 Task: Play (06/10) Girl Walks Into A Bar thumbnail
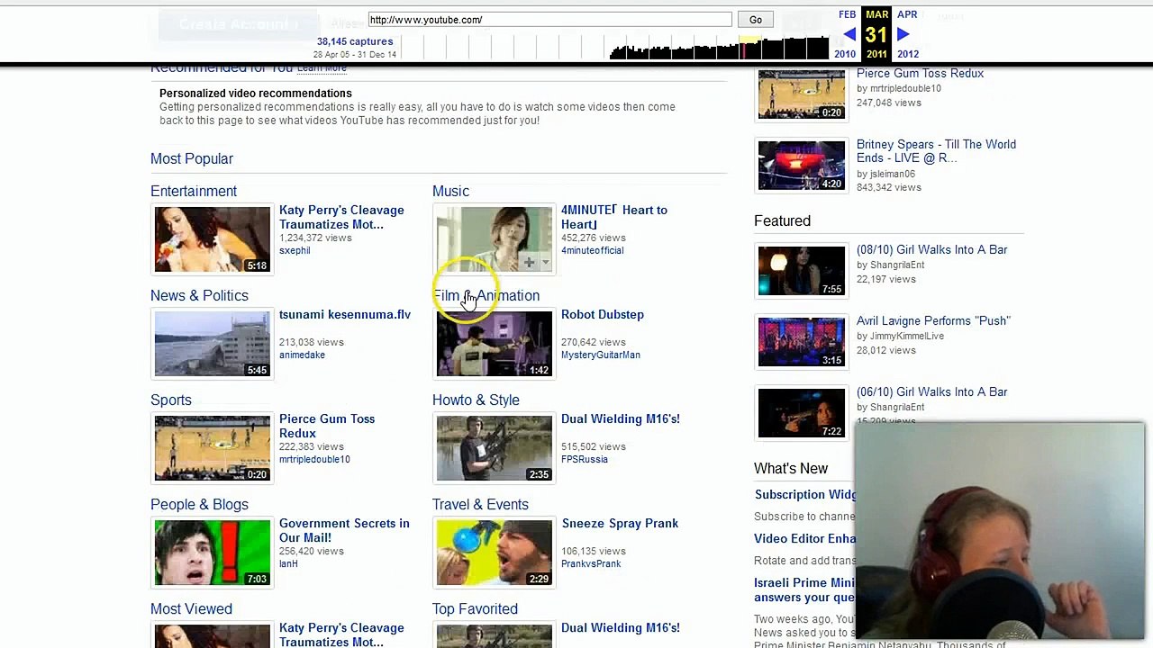(x=802, y=413)
